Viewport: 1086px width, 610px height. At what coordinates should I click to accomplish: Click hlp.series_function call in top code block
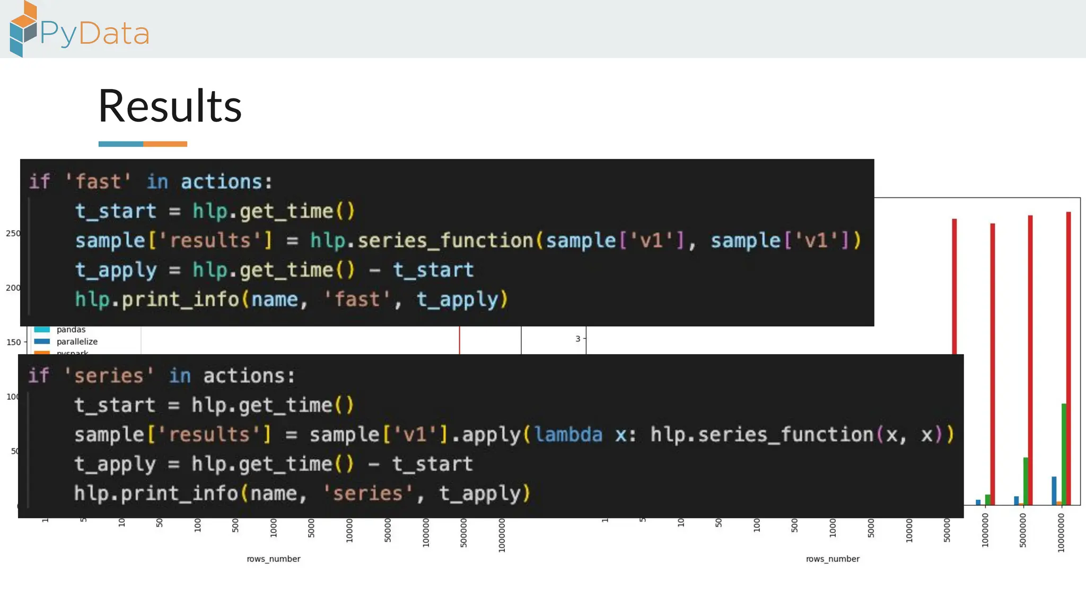tap(422, 240)
